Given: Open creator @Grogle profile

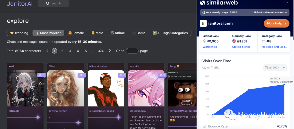Looking at the screenshot, I should click(x=14, y=111).
